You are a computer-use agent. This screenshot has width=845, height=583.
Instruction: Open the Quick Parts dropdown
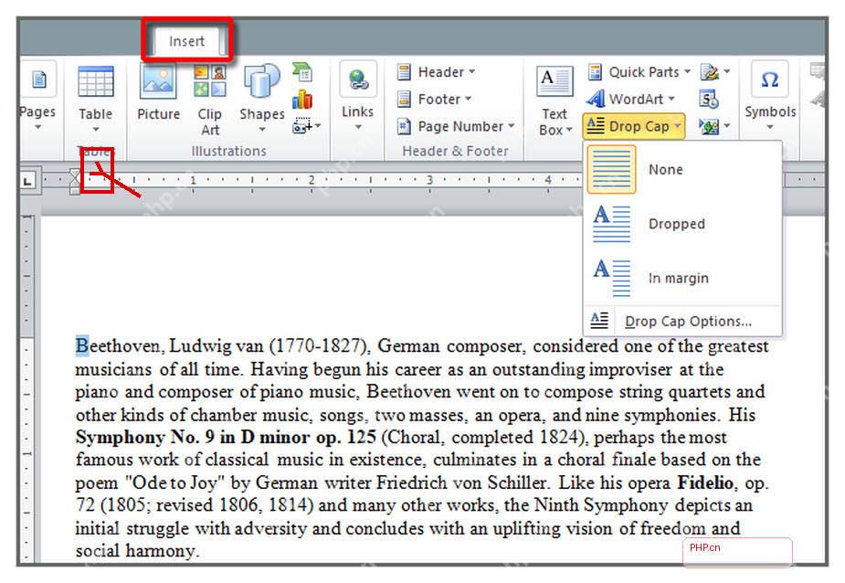[639, 71]
